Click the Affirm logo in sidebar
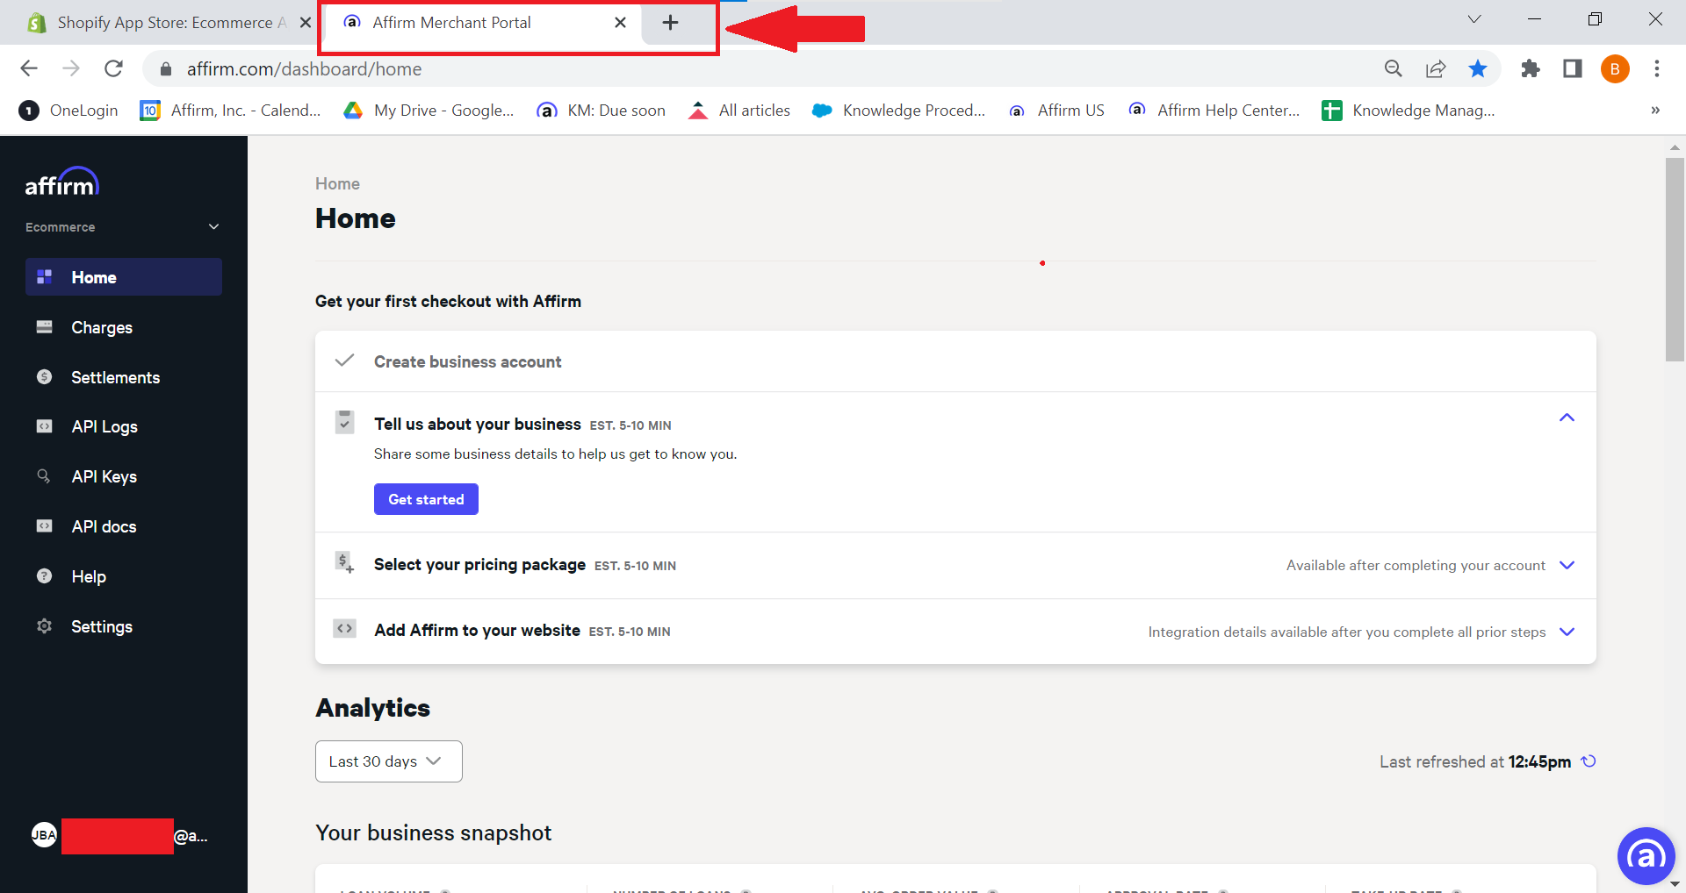This screenshot has width=1686, height=893. tap(61, 182)
